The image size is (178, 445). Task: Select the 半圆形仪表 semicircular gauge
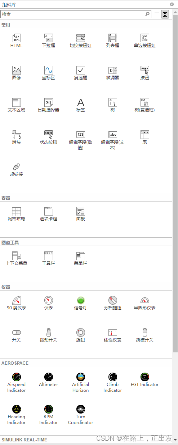(x=144, y=300)
